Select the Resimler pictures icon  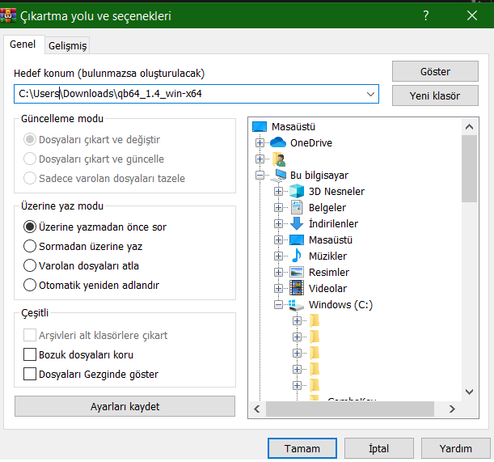click(x=297, y=273)
